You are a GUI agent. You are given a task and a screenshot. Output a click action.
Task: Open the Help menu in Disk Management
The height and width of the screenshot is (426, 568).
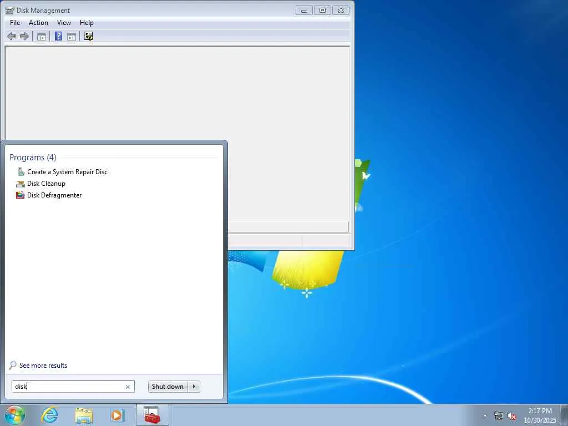pyautogui.click(x=87, y=22)
